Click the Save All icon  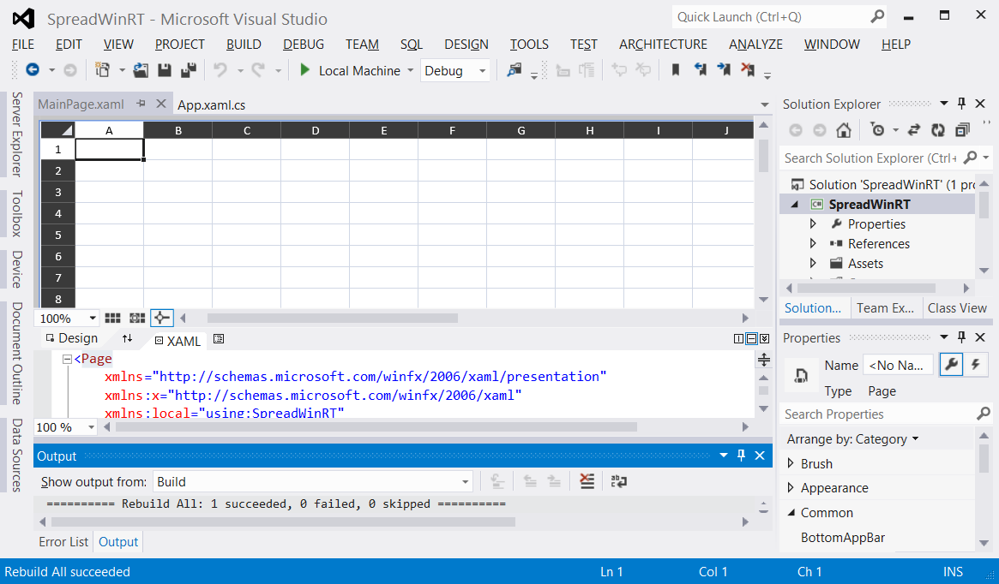(x=188, y=70)
